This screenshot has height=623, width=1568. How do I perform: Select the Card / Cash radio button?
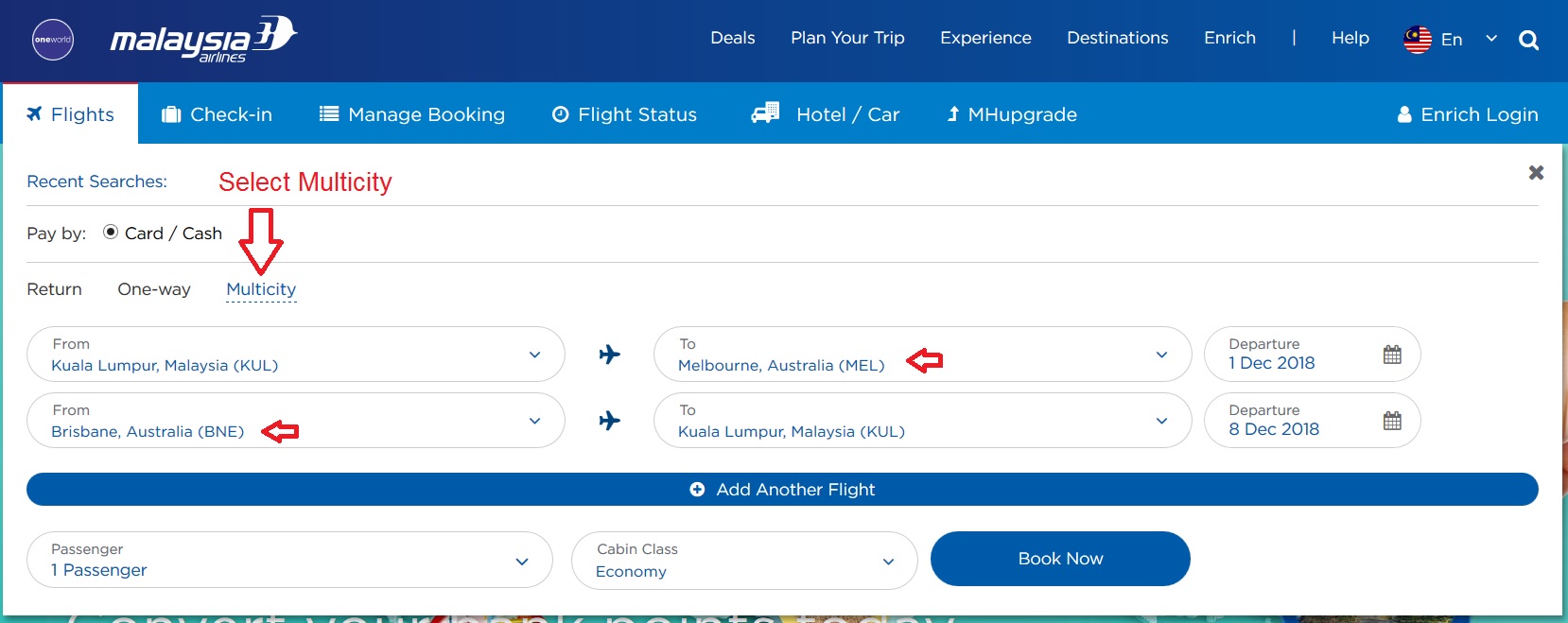[x=111, y=232]
